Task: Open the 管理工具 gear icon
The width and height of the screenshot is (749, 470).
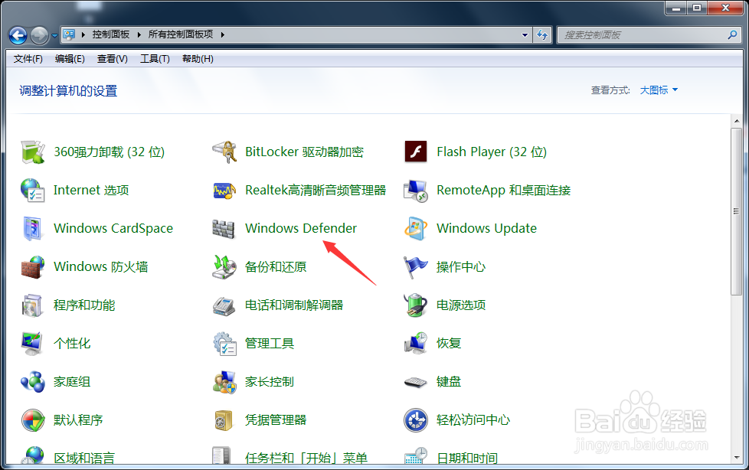Action: pyautogui.click(x=224, y=344)
